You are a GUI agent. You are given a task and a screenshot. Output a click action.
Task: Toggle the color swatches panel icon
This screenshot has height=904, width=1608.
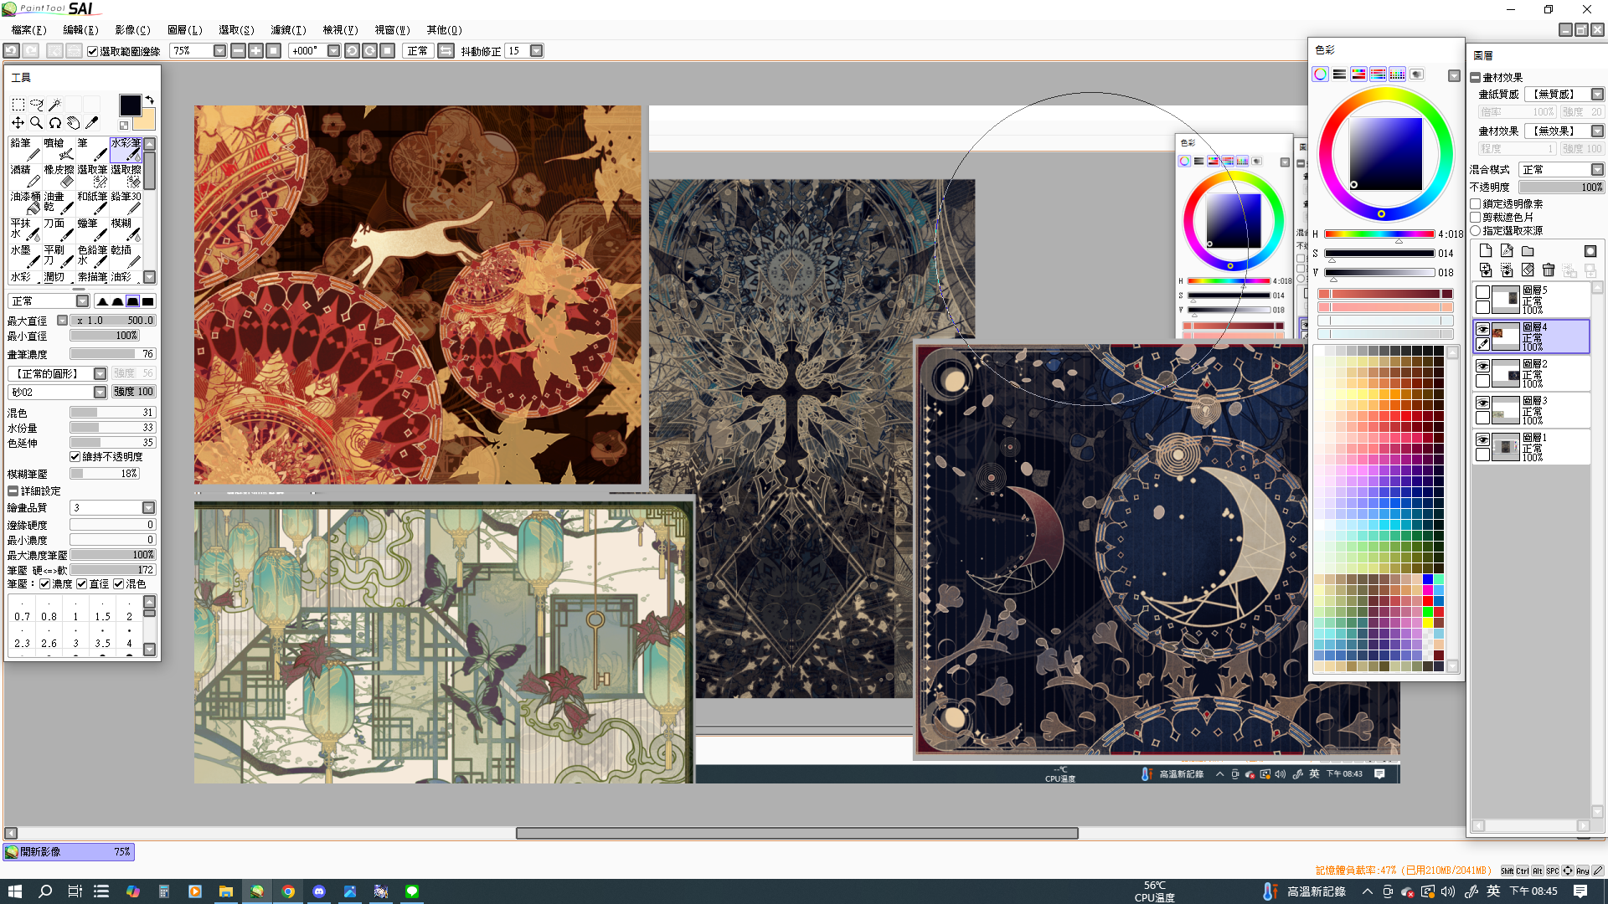click(1397, 74)
